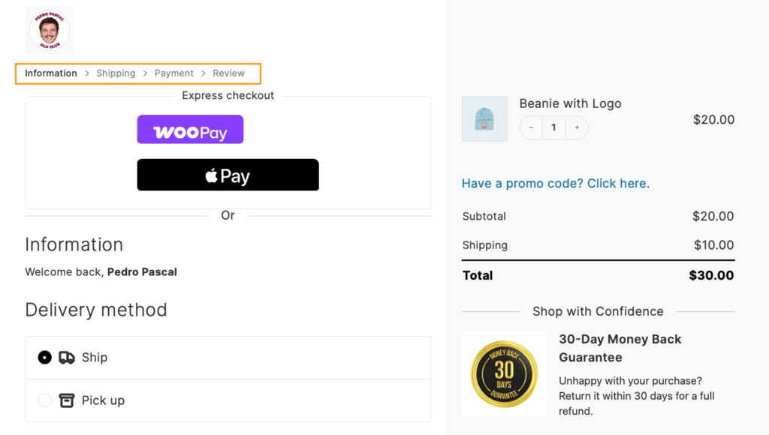Go to the Shipping breadcrumb step
The height and width of the screenshot is (435, 769).
click(116, 73)
